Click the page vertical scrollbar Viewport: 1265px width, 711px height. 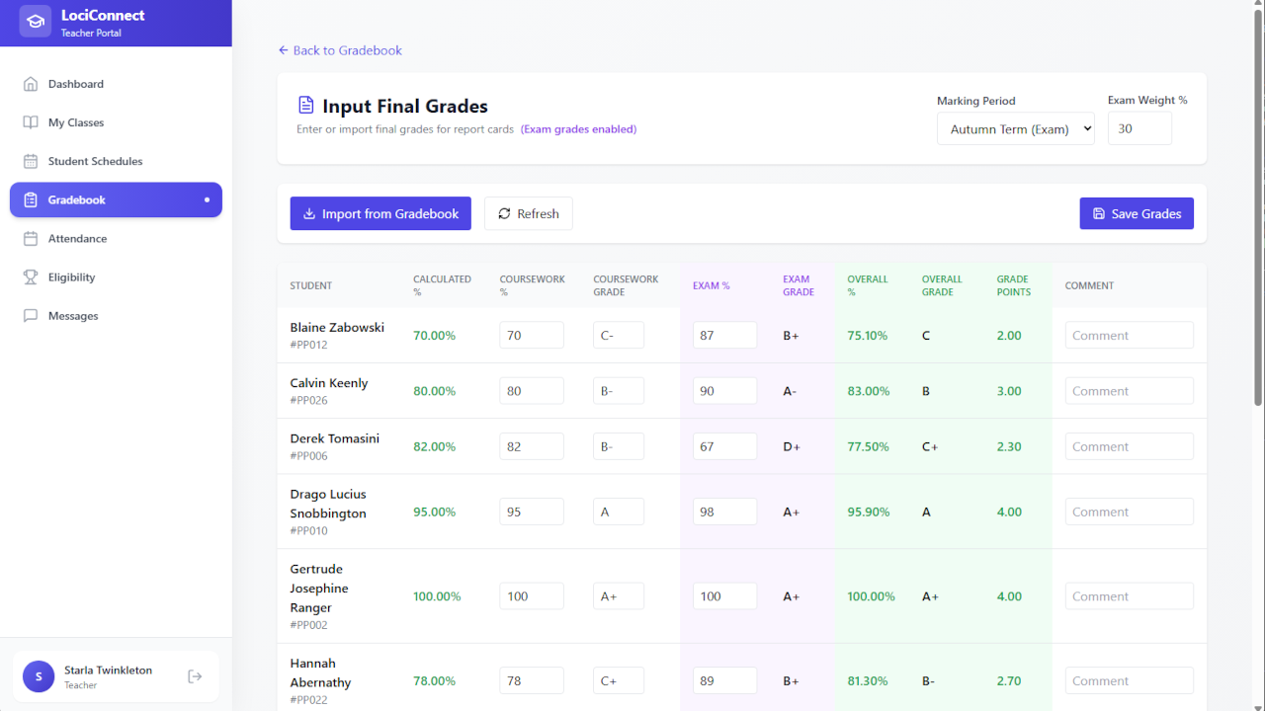[1258, 207]
